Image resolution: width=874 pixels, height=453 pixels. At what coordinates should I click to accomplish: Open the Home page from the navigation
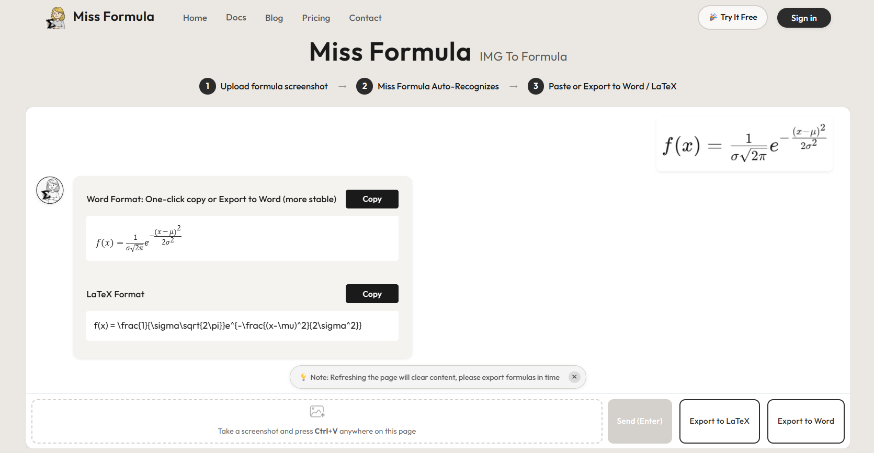click(x=195, y=18)
